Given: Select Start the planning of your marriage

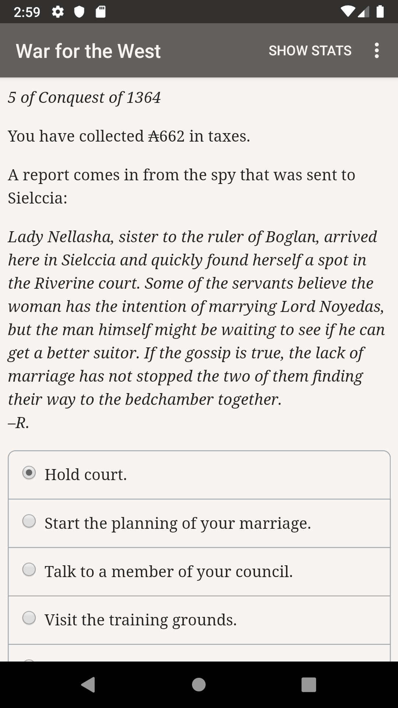Looking at the screenshot, I should [29, 521].
